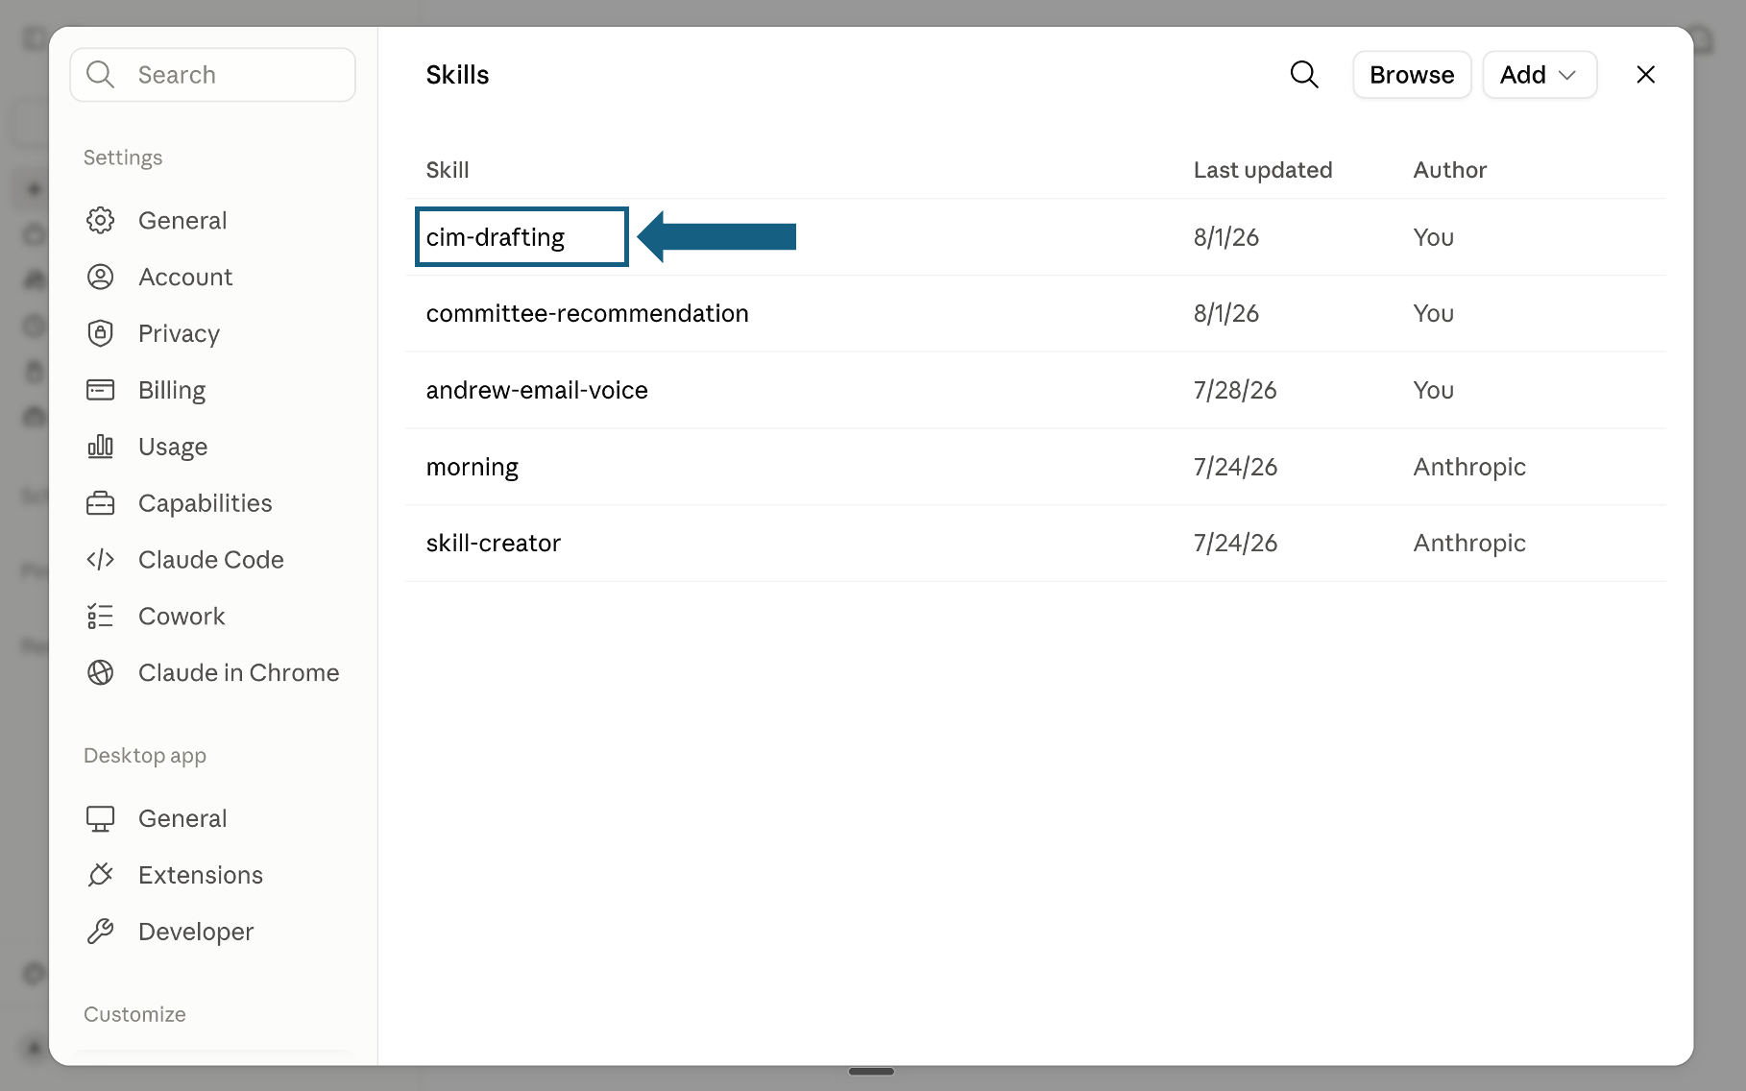Viewport: 1746px width, 1091px height.
Task: Click You author in andrew-email-voice row
Action: pyautogui.click(x=1433, y=390)
